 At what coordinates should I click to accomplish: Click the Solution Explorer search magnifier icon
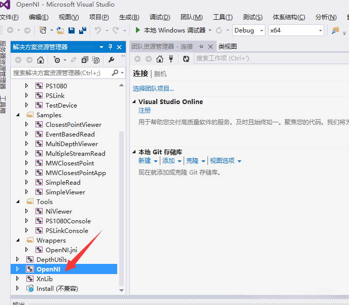115,73
